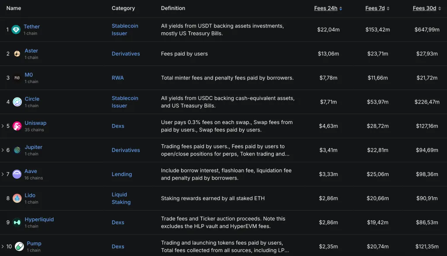Expand the Pump row chevron
Screen dimensions: 447x256
3,246
